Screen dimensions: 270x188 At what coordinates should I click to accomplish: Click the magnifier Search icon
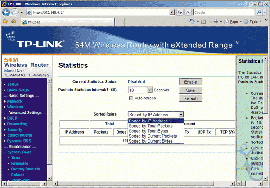[x=259, y=12]
